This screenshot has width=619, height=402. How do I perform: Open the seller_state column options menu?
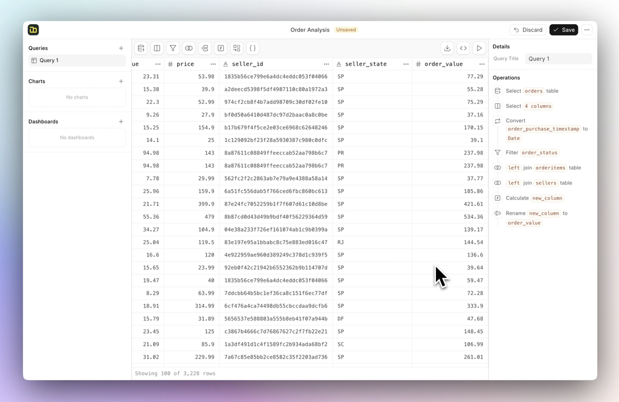tap(406, 64)
